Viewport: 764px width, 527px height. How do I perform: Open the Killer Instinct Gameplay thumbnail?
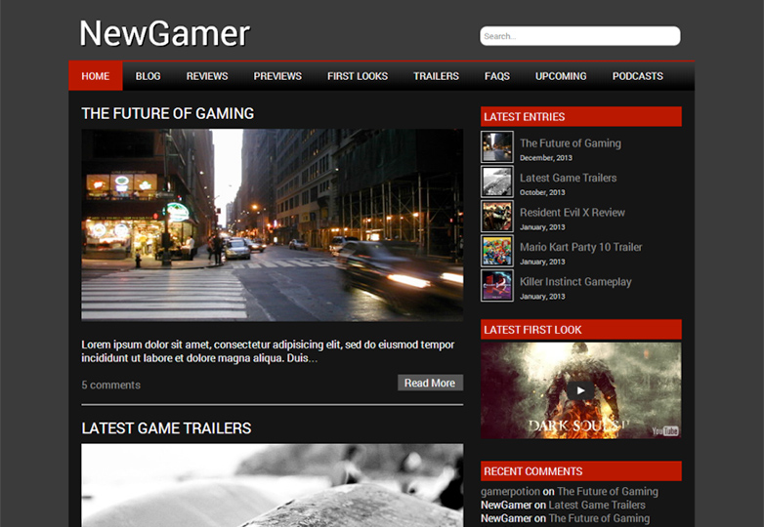(x=496, y=286)
